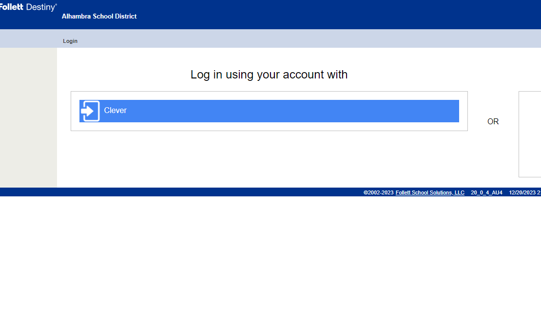This screenshot has height=325, width=541.
Task: Log in with the Clever button
Action: pos(269,111)
